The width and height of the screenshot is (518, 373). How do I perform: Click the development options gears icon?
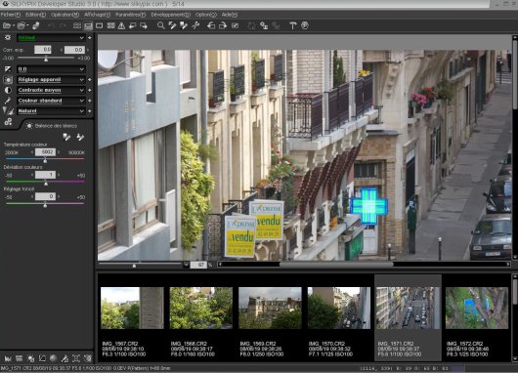pos(8,122)
